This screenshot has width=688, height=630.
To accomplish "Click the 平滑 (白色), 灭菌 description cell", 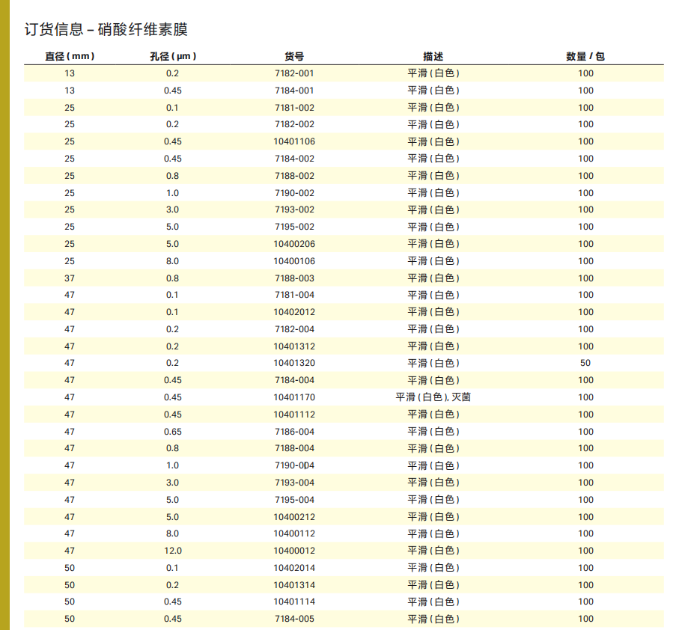I will 433,397.
